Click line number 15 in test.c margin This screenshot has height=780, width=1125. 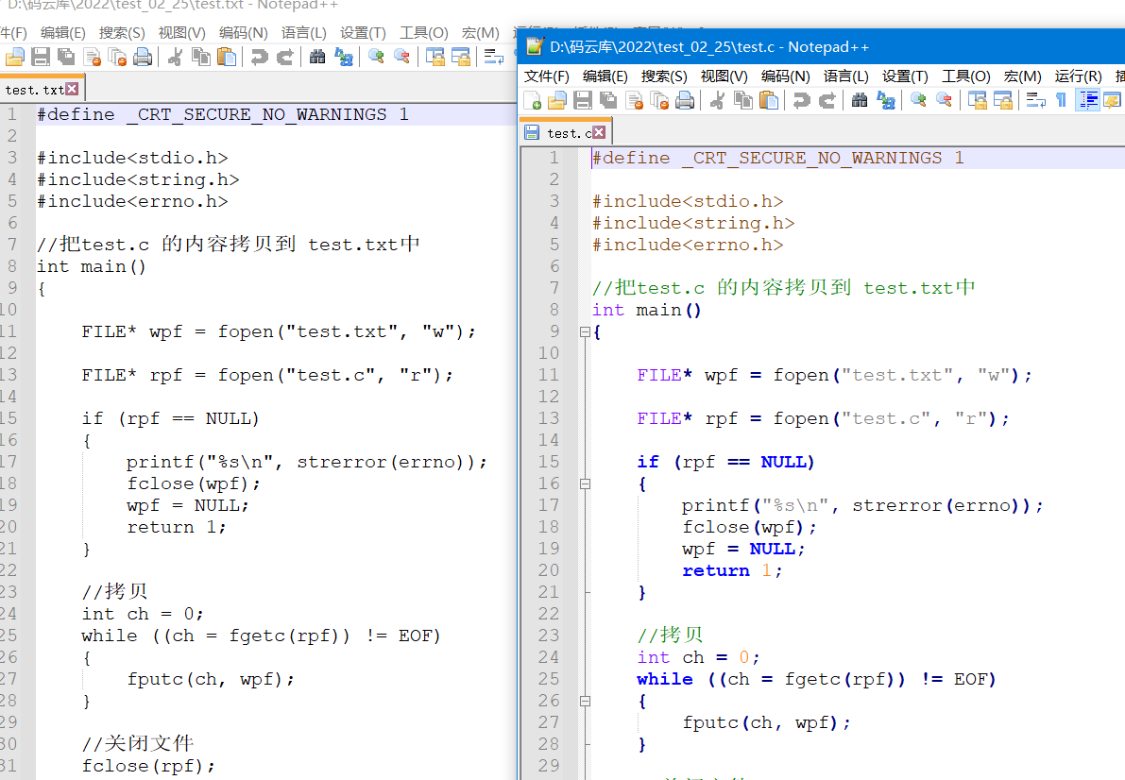[x=549, y=462]
